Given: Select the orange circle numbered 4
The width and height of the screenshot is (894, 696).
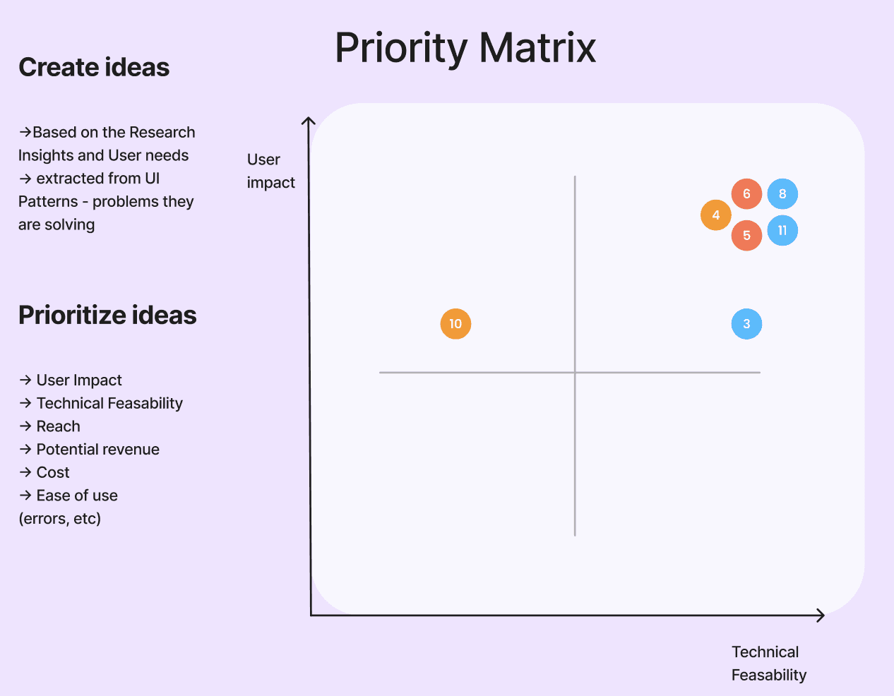Looking at the screenshot, I should [x=716, y=215].
